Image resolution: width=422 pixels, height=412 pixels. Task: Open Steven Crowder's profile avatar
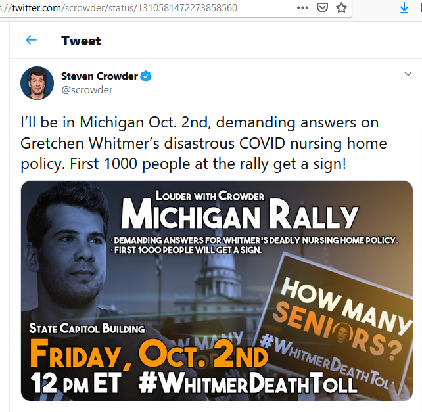click(37, 83)
